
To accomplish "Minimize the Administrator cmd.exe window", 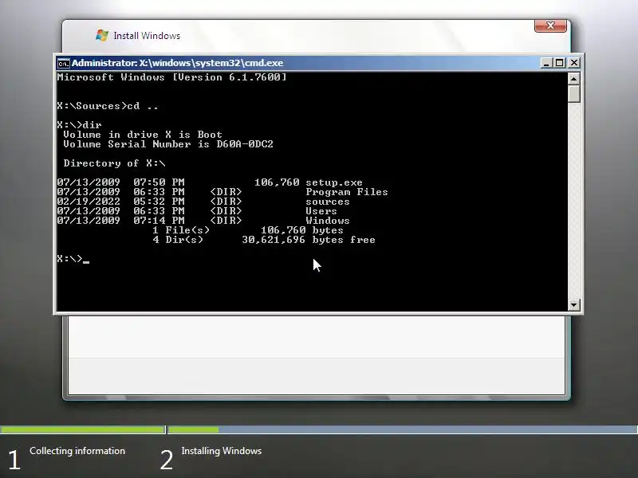I will [546, 63].
